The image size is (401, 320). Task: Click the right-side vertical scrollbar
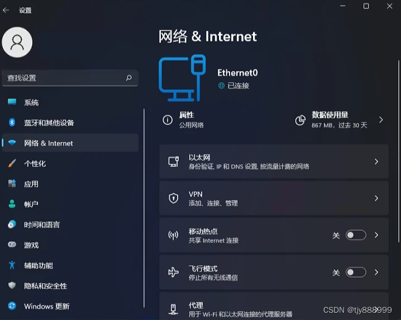pyautogui.click(x=398, y=151)
